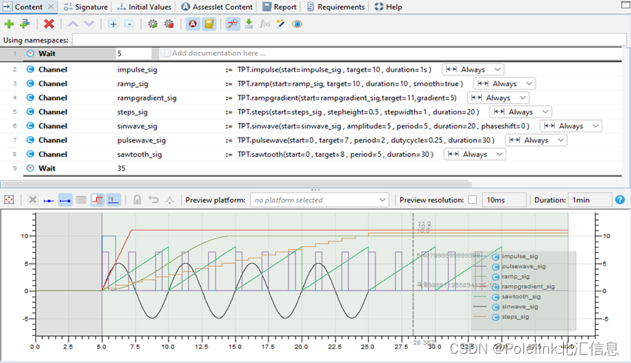The image size is (631, 363).
Task: Click the blue centered point marker line icon
Action: tap(48, 200)
